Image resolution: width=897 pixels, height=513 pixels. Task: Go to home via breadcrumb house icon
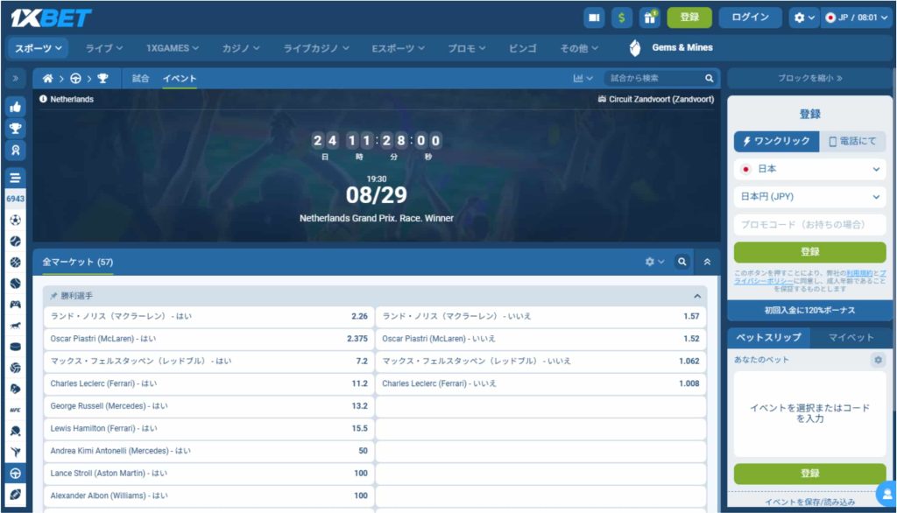coord(47,79)
